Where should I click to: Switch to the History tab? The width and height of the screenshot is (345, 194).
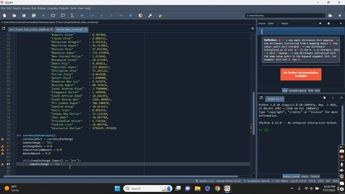[305, 176]
